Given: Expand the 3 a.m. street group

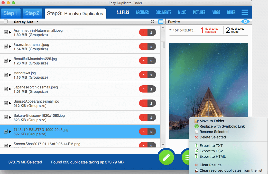Looking at the screenshot, I should [x=10, y=46].
